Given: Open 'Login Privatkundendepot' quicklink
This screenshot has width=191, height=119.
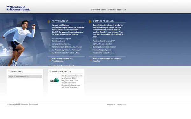Looking at the screenshot, I should pos(25,76).
